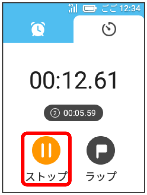Click the circled lap number 2
Viewport: 147px width, 195px height.
point(55,113)
